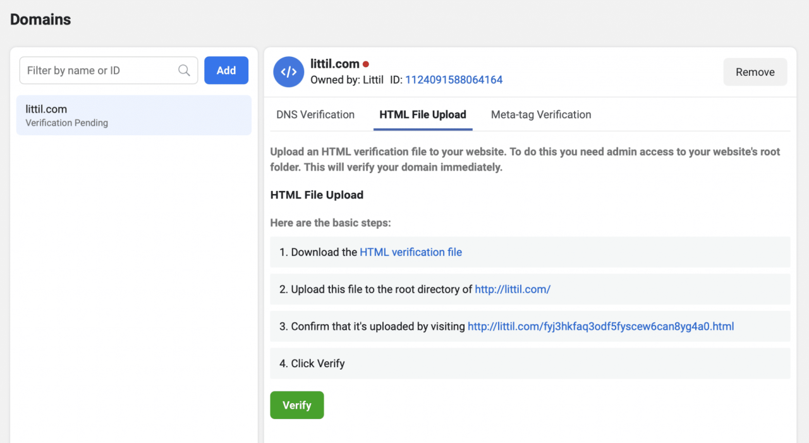Viewport: 809px width, 443px height.
Task: Click the littil.com heading in details panel
Action: [335, 64]
